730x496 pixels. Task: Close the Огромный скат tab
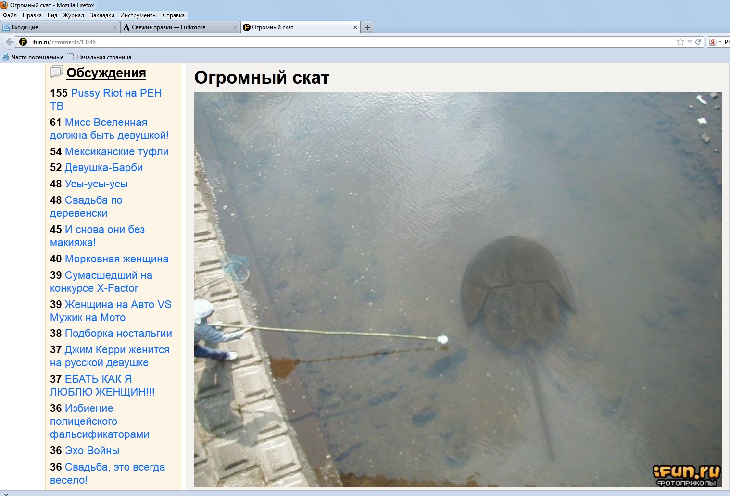tap(355, 27)
